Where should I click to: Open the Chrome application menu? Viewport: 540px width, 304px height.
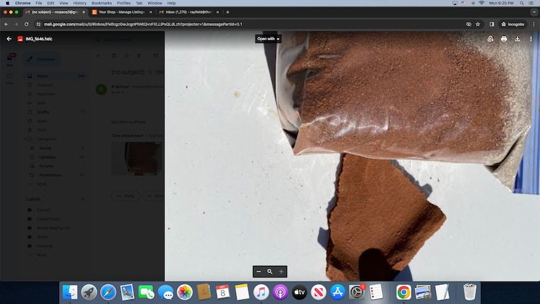click(x=22, y=3)
